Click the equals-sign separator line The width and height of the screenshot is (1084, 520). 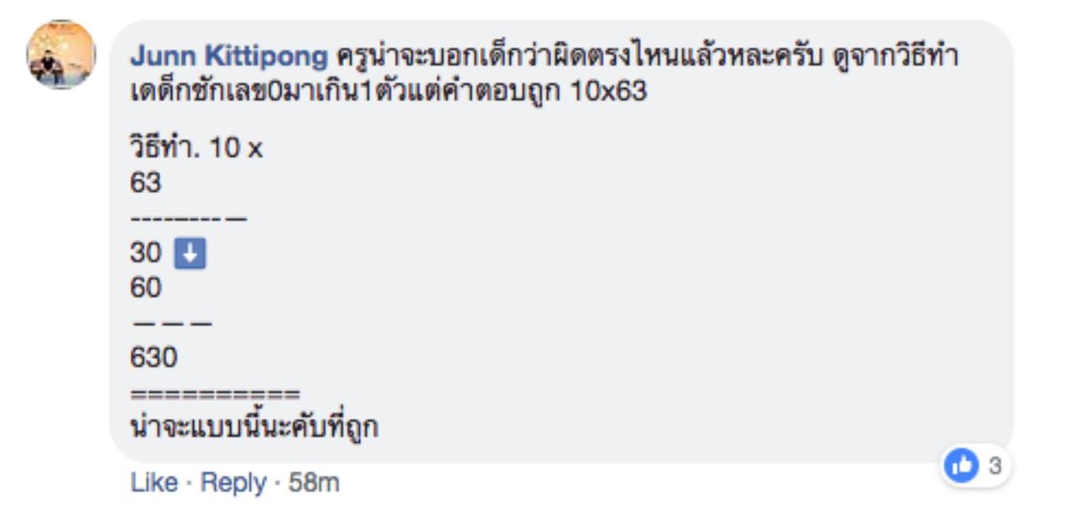tap(215, 395)
